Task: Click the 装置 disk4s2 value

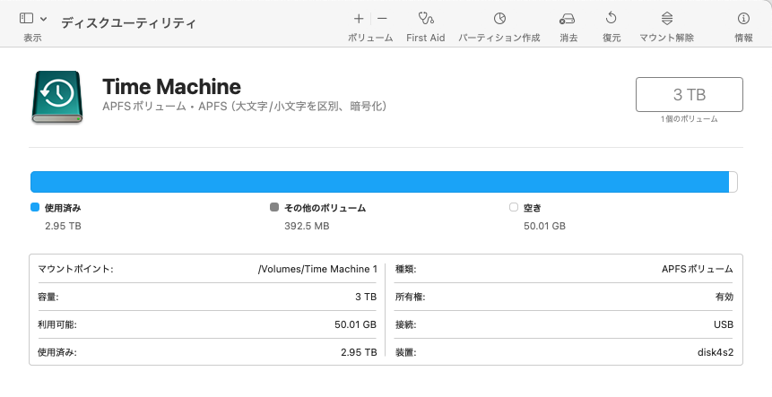Action: [716, 352]
